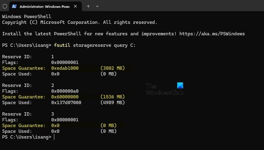Click the (3802 MB) value

(x=112, y=68)
